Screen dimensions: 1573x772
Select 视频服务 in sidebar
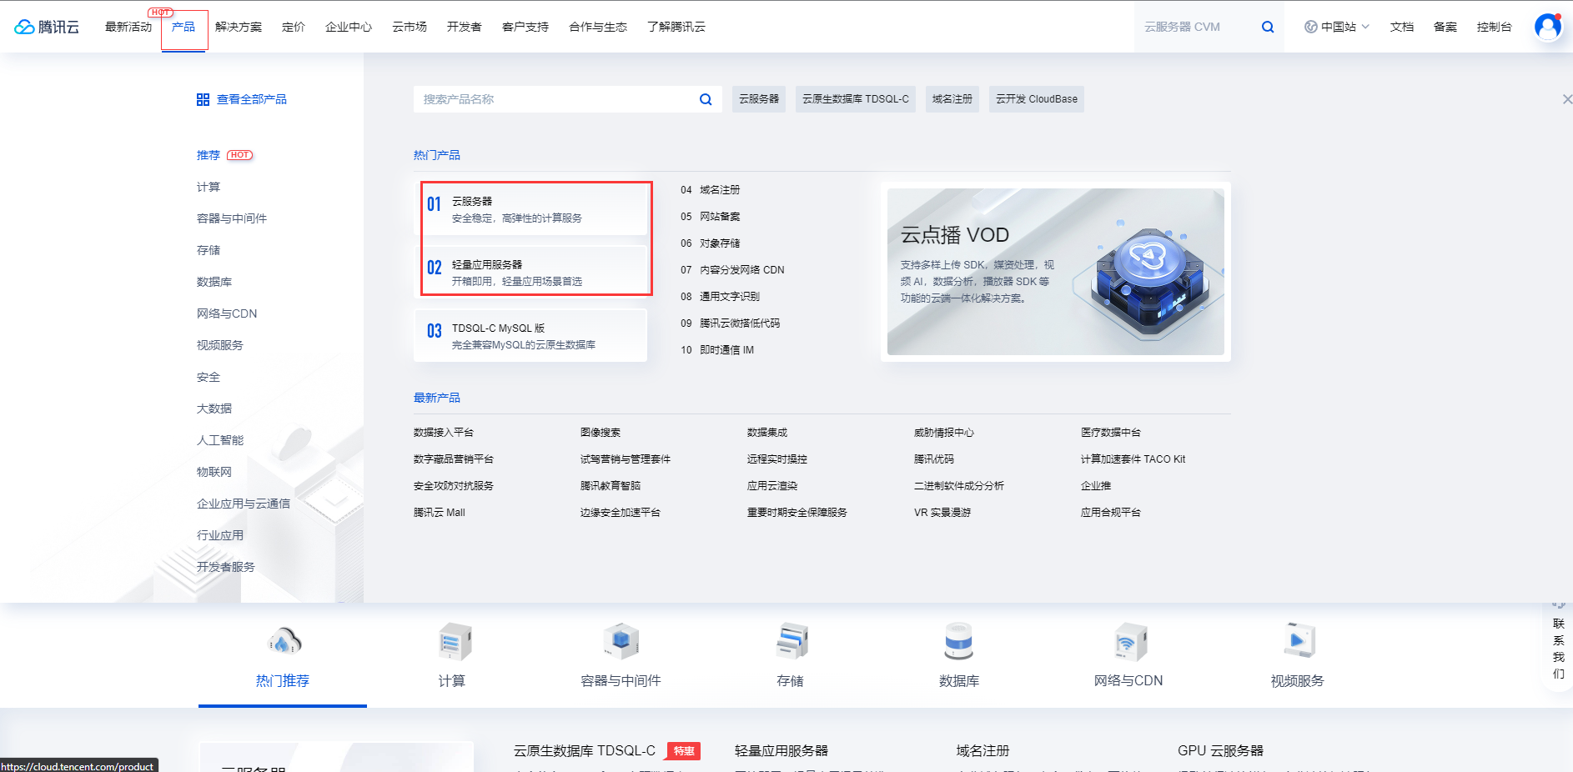(x=220, y=345)
